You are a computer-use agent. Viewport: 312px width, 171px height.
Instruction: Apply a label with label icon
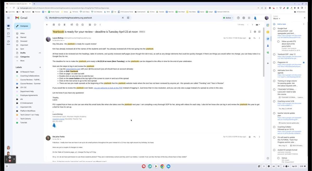[95, 25]
